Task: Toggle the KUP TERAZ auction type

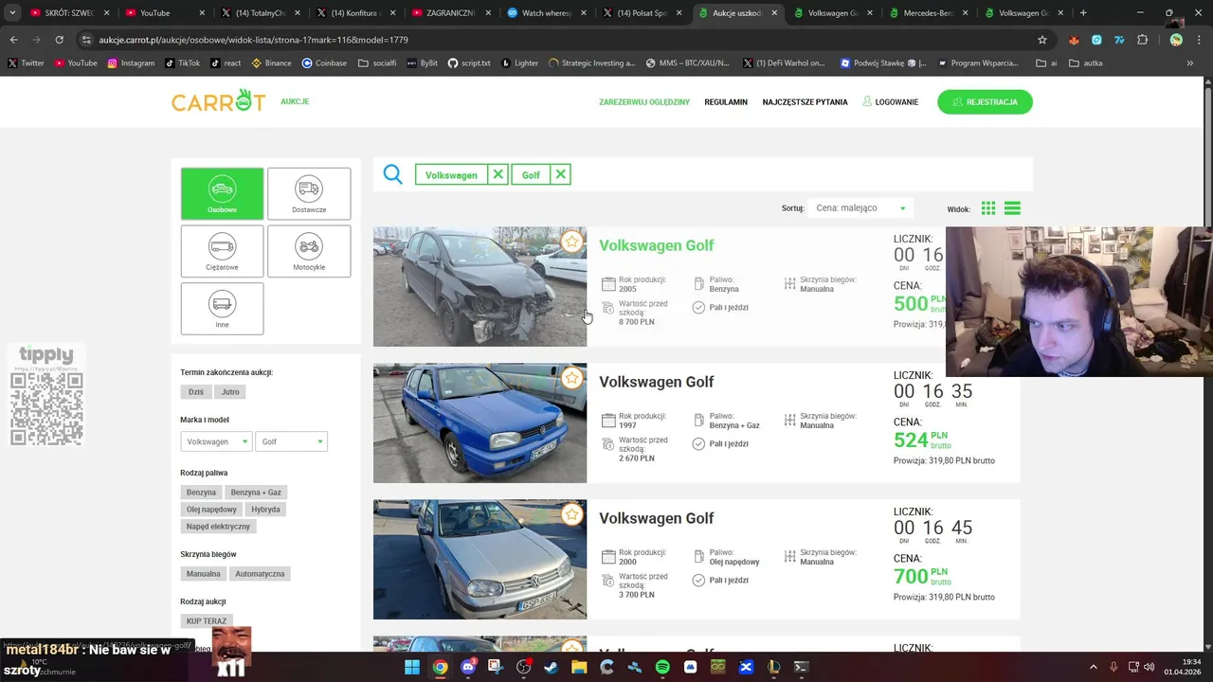Action: pyautogui.click(x=207, y=621)
